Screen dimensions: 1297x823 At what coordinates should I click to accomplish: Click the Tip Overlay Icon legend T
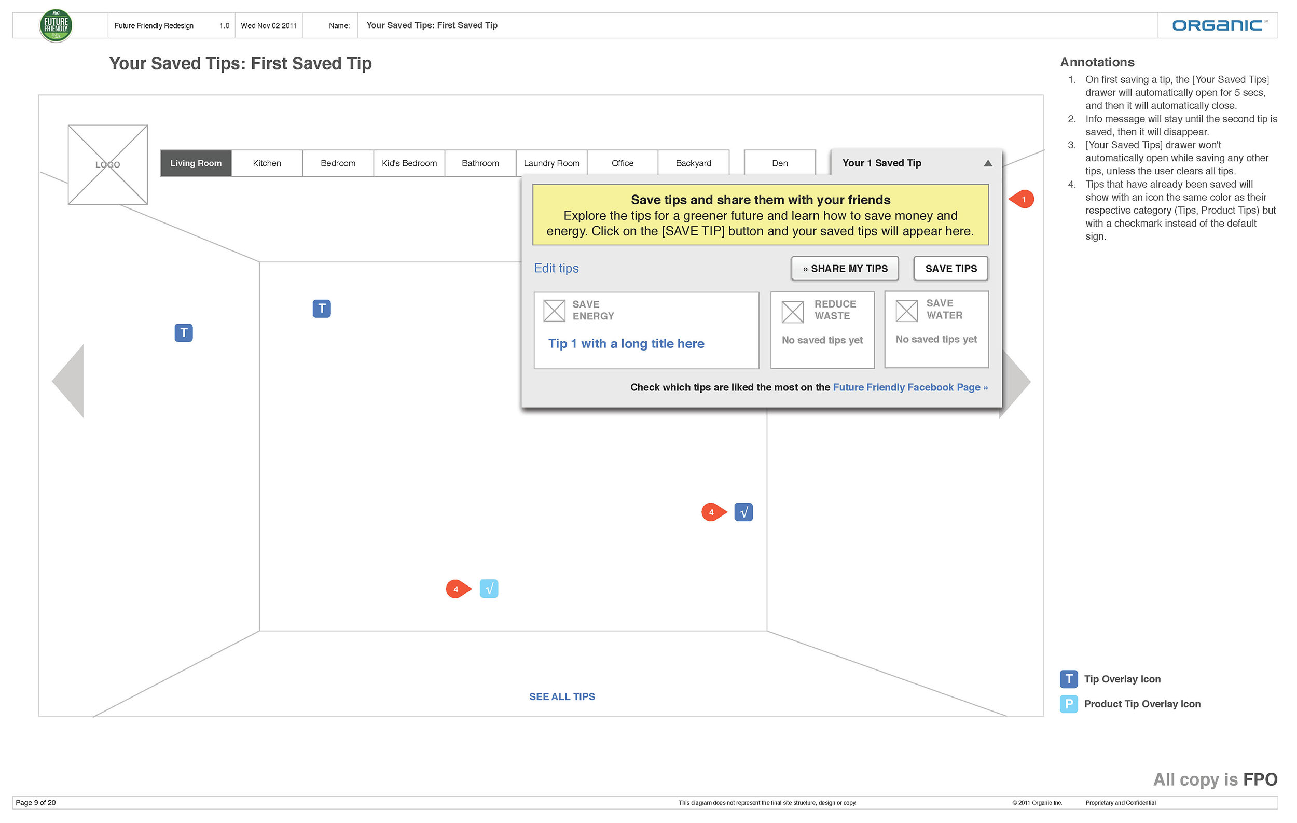(1069, 679)
